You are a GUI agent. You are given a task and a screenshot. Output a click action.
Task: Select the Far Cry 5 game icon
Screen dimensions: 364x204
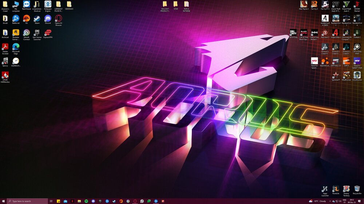tap(325, 5)
